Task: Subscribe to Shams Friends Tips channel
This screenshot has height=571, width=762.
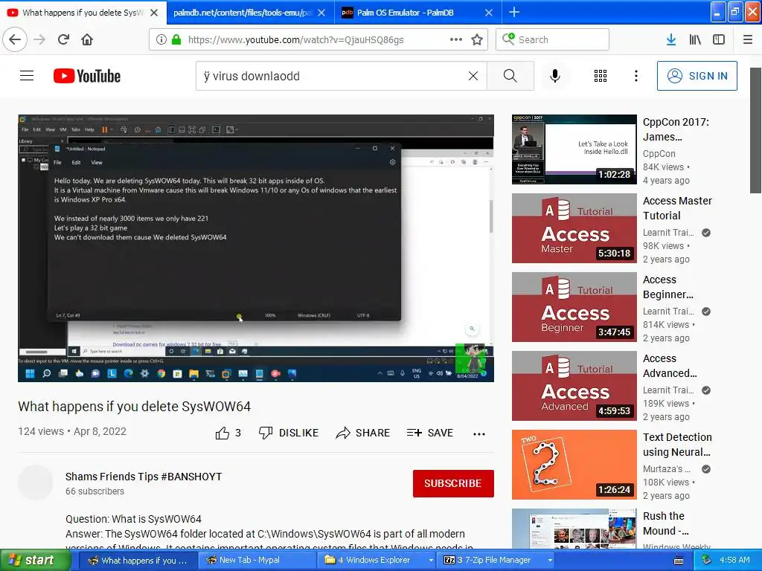Action: click(x=453, y=483)
